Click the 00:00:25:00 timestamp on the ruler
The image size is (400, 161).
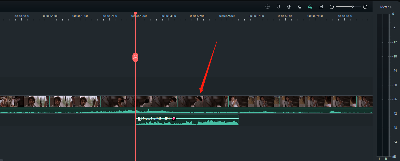[x=198, y=16]
